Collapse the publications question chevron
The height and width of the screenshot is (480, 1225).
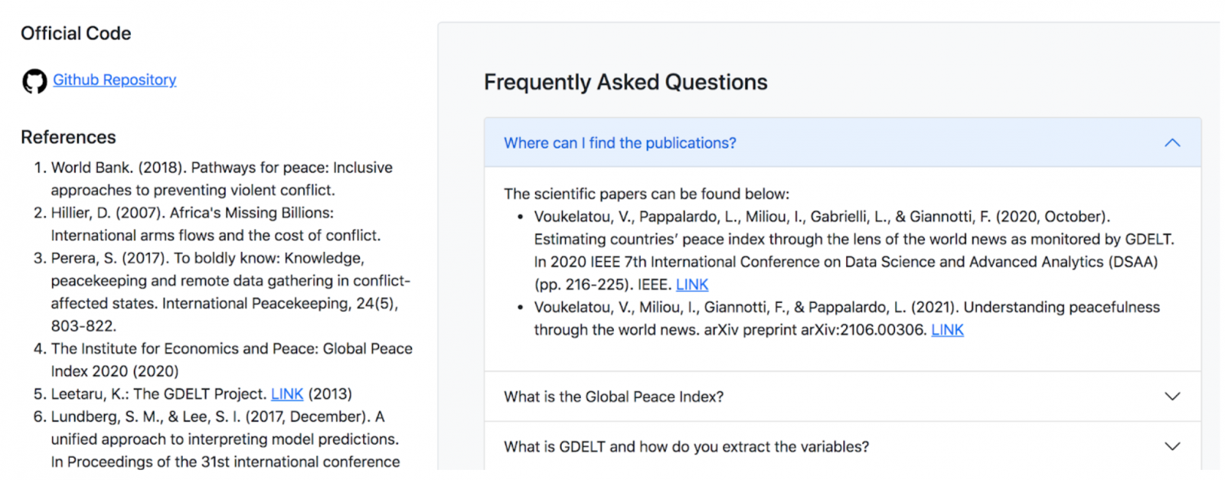pyautogui.click(x=1172, y=143)
